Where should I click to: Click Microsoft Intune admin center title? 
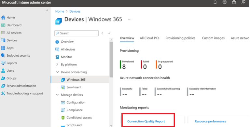point(27,2)
